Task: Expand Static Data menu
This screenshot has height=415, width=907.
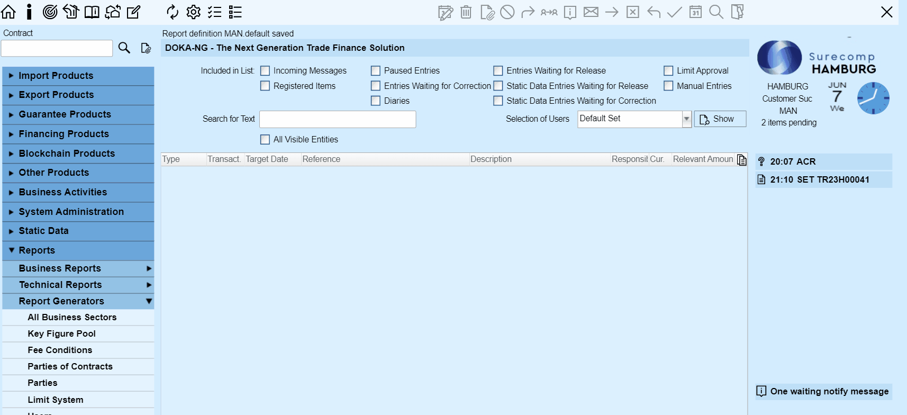Action: [x=78, y=231]
